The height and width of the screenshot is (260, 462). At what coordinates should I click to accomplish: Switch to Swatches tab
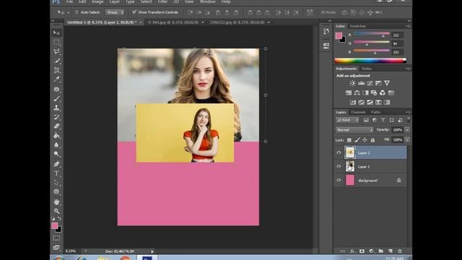click(x=358, y=26)
